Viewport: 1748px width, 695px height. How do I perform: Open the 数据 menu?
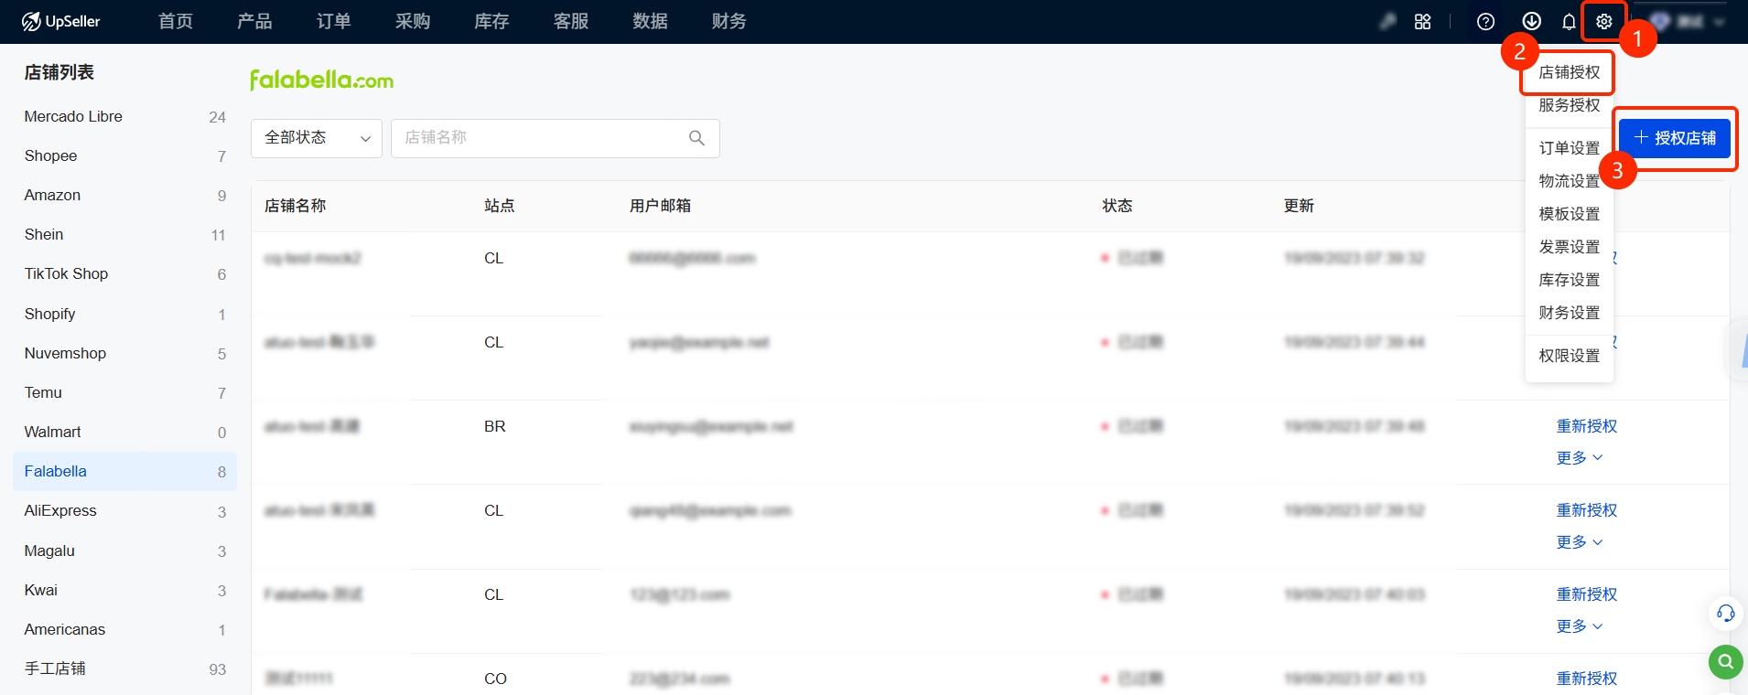tap(650, 21)
